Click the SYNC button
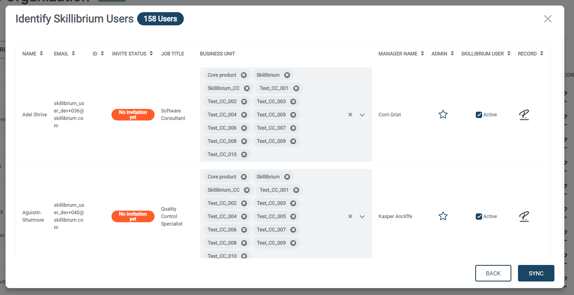The height and width of the screenshot is (295, 574). 536,273
